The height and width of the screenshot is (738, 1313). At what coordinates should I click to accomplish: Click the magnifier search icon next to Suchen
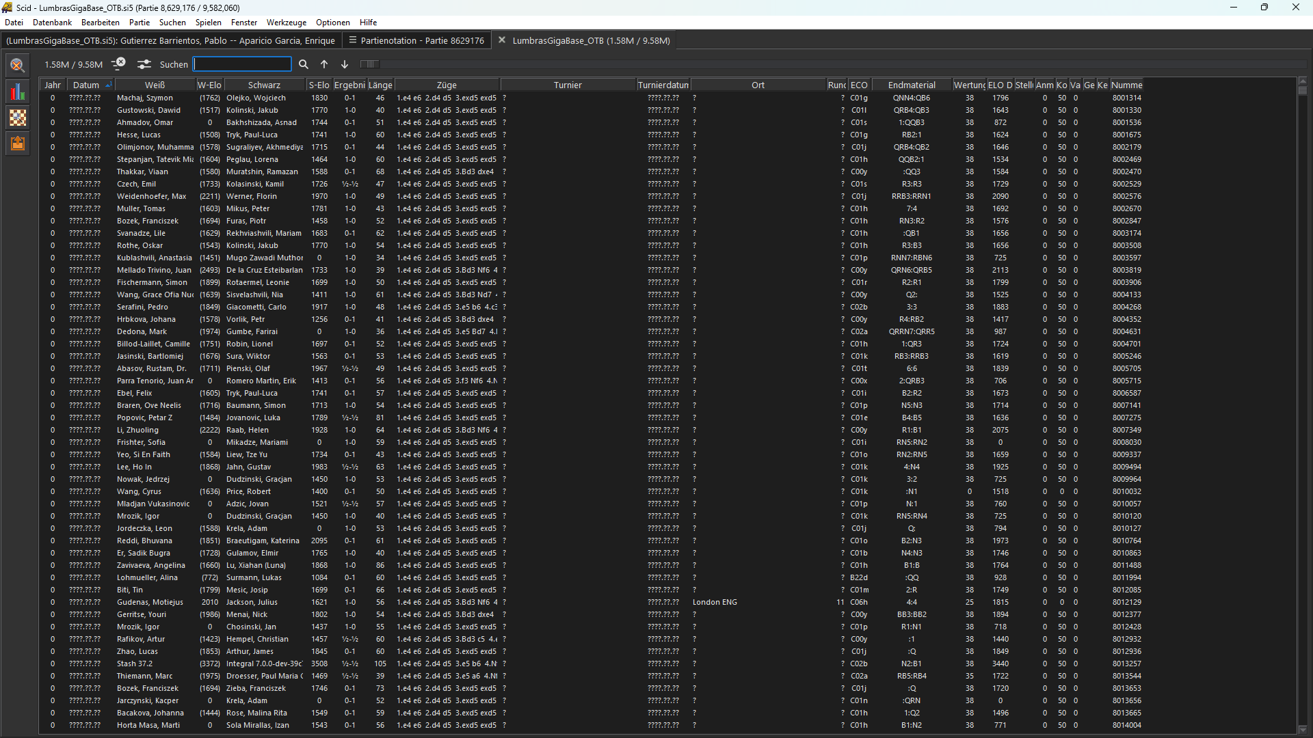(304, 64)
